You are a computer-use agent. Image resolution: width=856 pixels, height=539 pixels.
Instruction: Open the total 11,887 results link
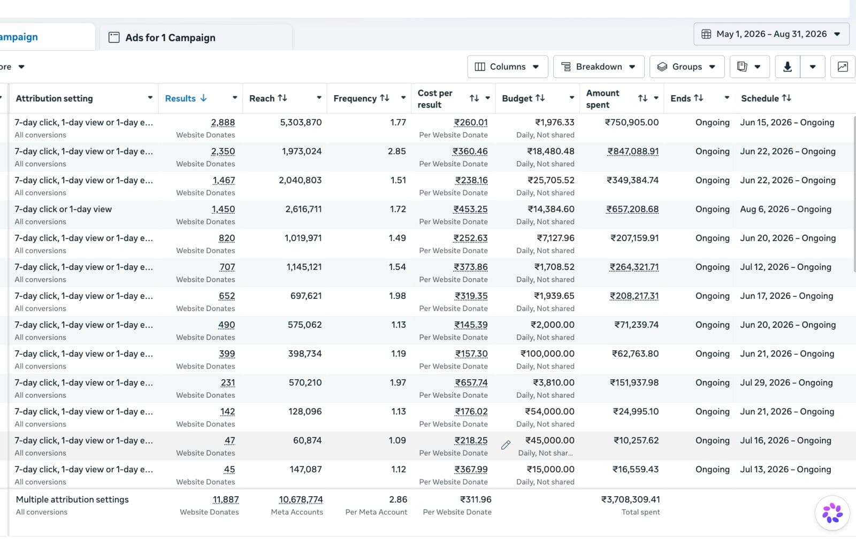pyautogui.click(x=226, y=499)
